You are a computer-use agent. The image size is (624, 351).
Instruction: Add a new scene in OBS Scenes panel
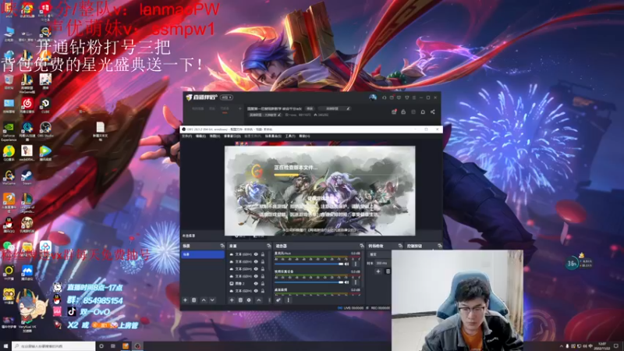pos(185,300)
